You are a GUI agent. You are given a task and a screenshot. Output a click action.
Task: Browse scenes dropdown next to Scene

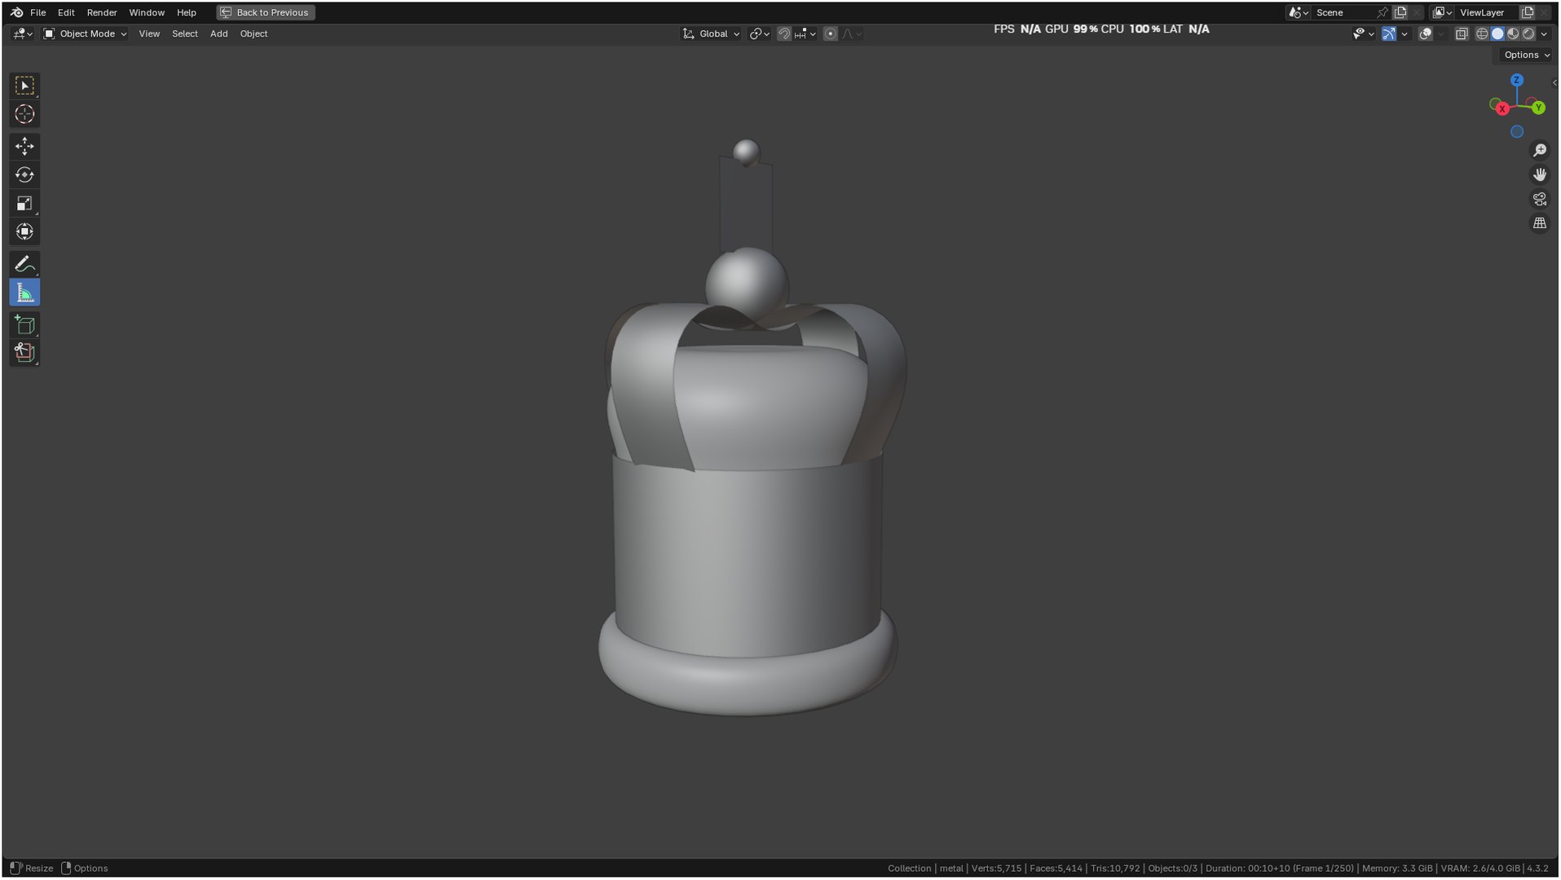(1298, 12)
